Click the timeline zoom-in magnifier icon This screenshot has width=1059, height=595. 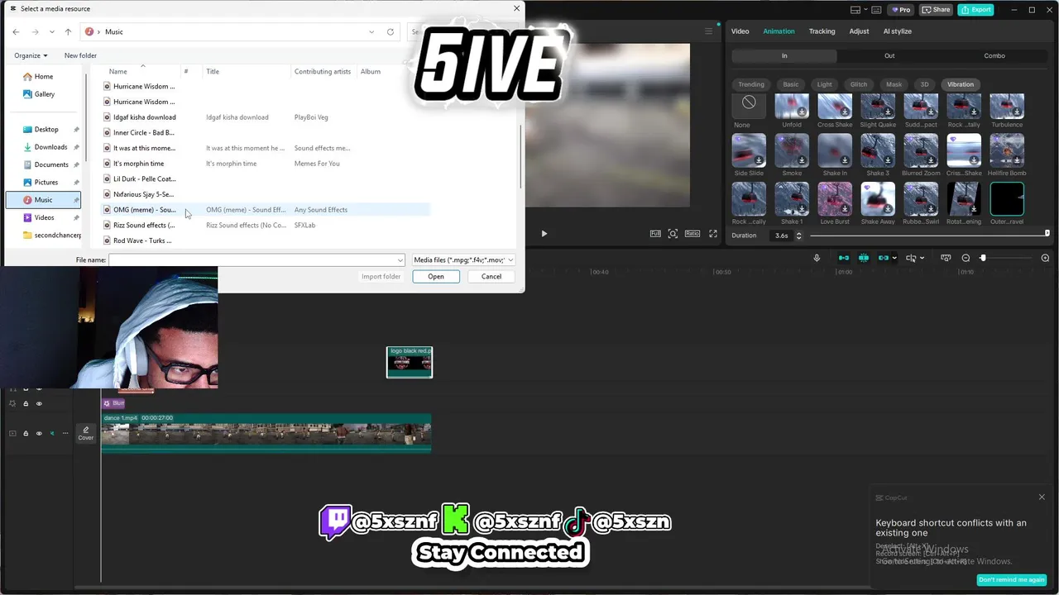pyautogui.click(x=1045, y=258)
